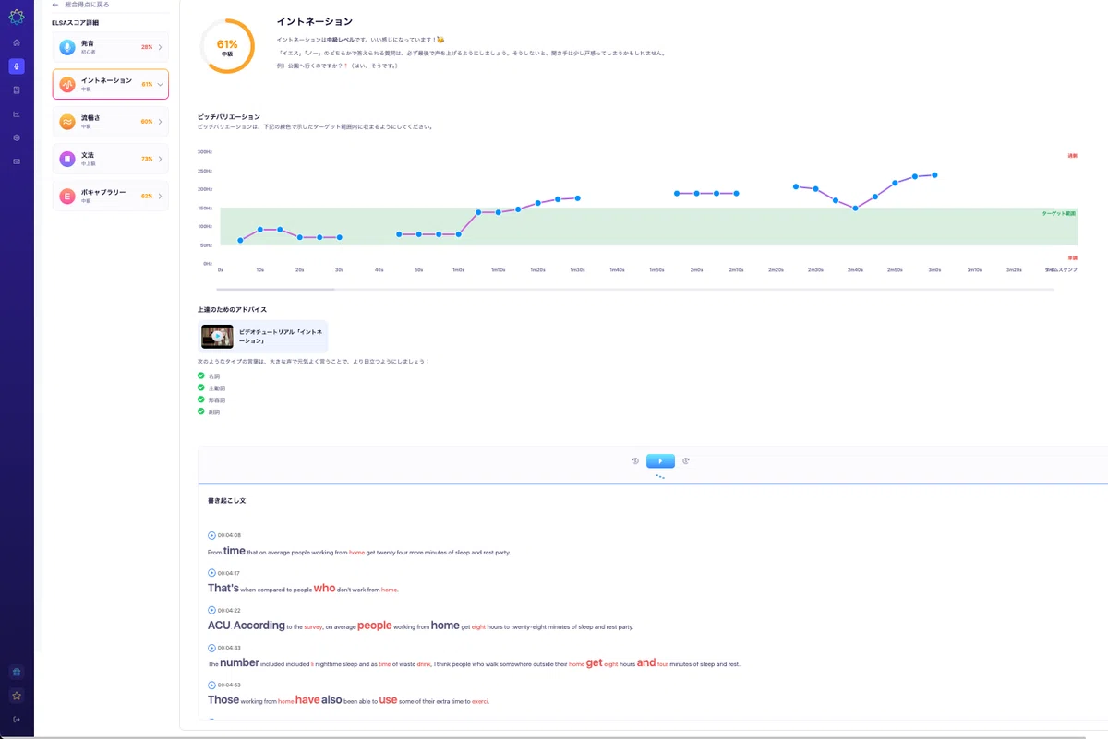Click the green check beside 名詞
Screen dimensions: 1108x739
tap(201, 375)
